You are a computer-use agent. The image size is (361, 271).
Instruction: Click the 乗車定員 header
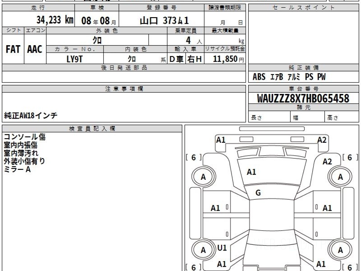(186, 30)
